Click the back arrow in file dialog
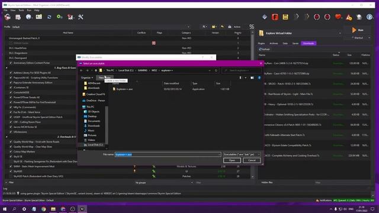Screen dimensions: 379x213 [81, 70]
